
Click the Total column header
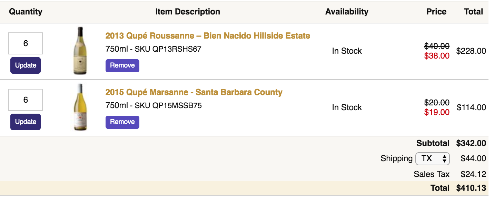pyautogui.click(x=473, y=12)
